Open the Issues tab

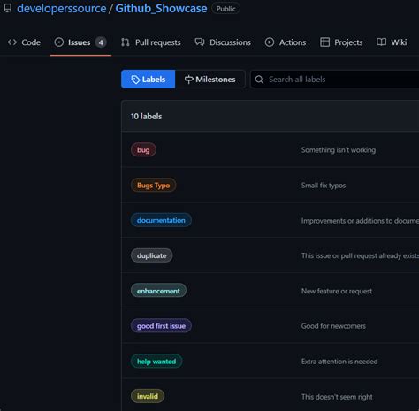pos(80,42)
